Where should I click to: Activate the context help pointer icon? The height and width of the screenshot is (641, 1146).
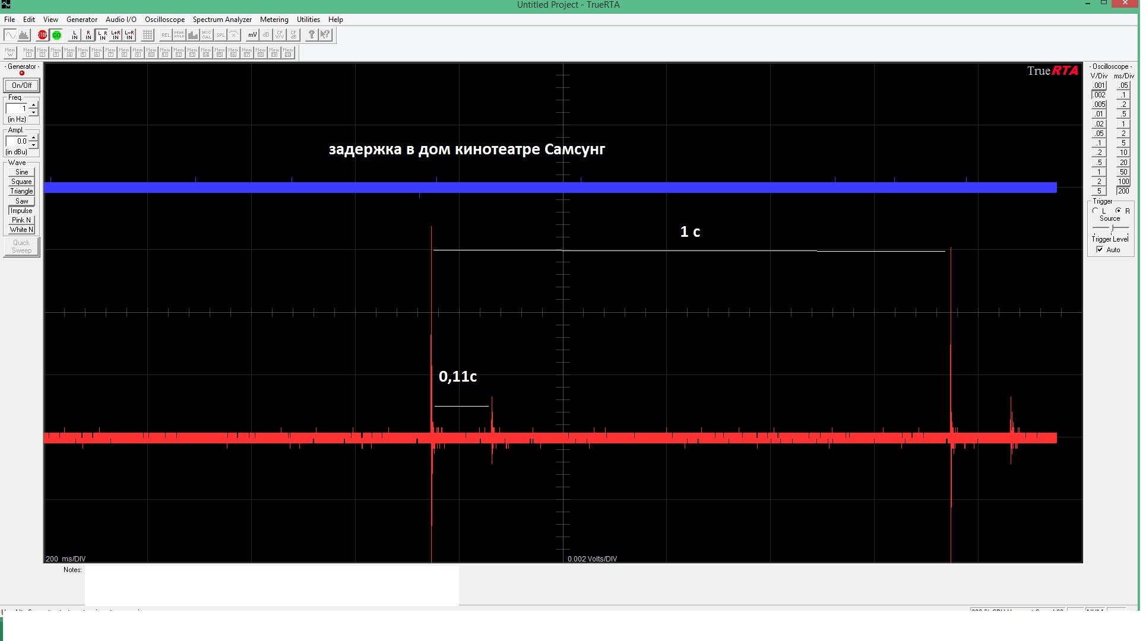click(x=325, y=35)
